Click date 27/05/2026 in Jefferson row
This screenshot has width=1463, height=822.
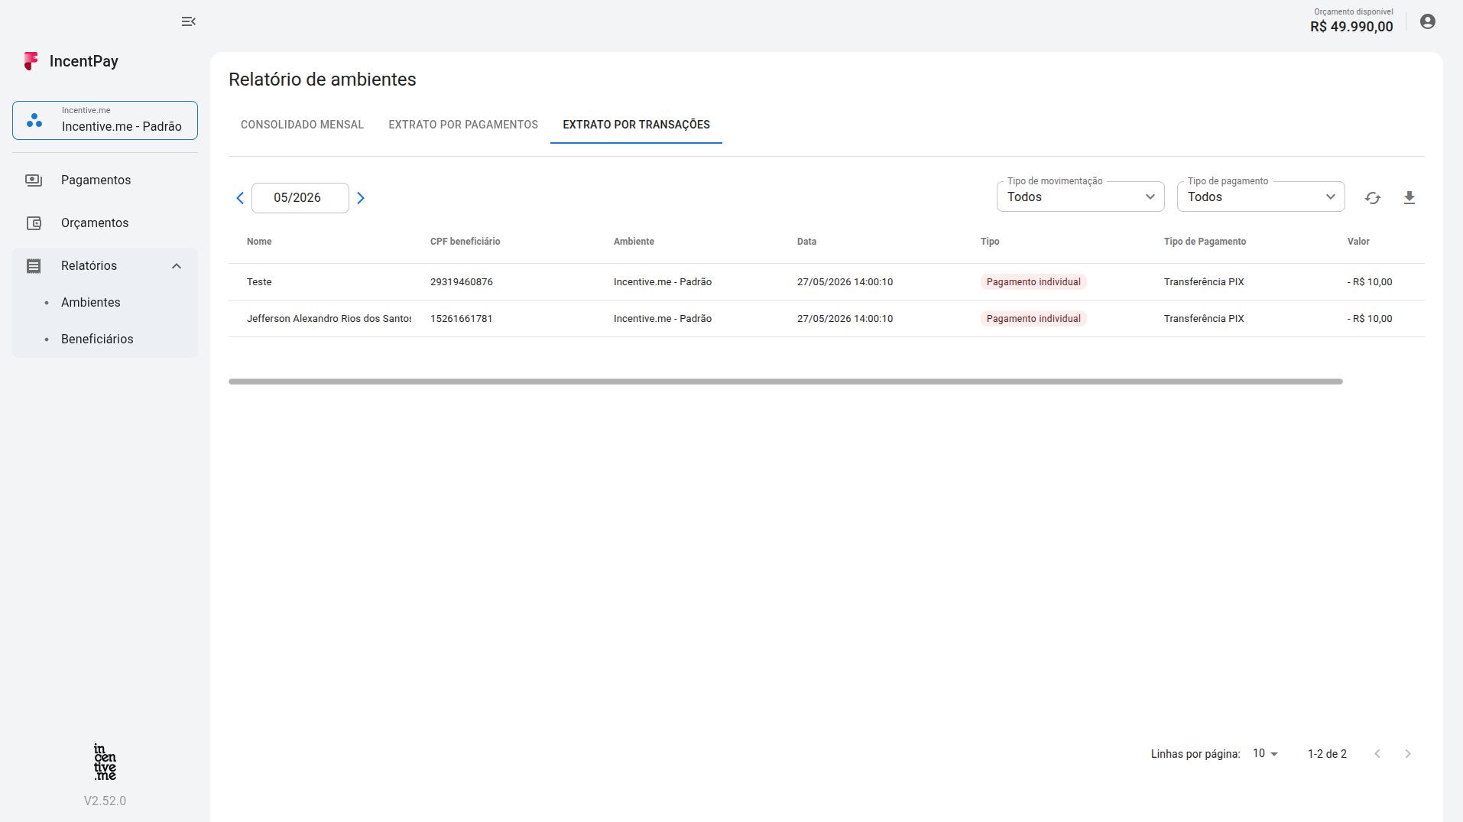[845, 319]
